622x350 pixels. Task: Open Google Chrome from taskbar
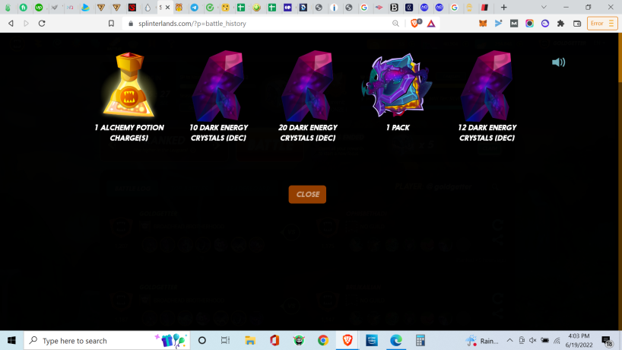323,340
